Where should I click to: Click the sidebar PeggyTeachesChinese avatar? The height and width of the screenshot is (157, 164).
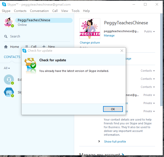(x=9, y=23)
